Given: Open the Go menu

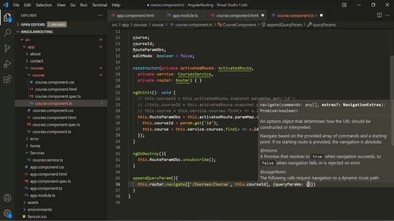Looking at the screenshot, I should [73, 5].
